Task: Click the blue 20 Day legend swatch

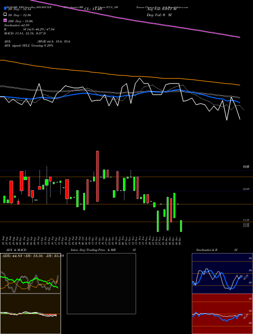Action: [6, 9]
